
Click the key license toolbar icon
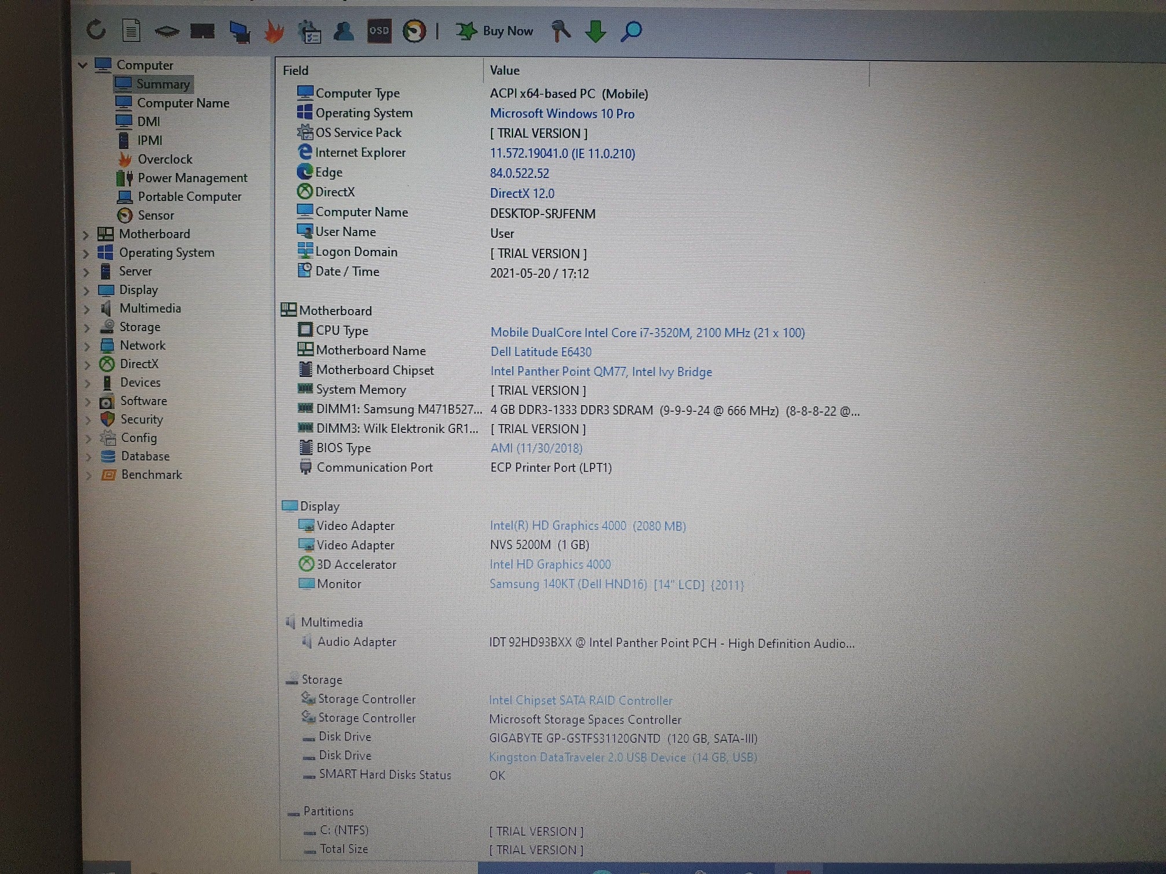[560, 31]
